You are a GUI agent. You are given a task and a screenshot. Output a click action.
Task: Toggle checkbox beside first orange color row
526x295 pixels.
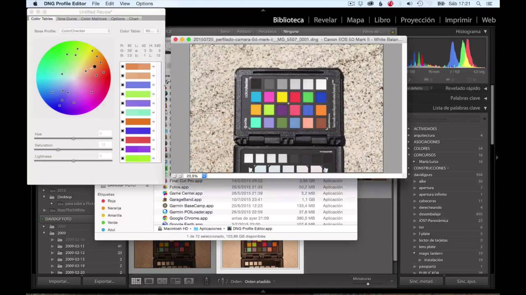122,66
